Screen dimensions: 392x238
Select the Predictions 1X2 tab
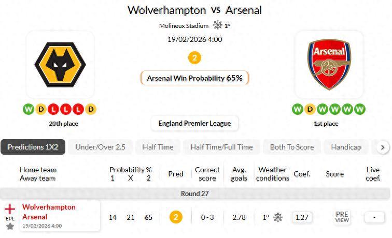33,147
